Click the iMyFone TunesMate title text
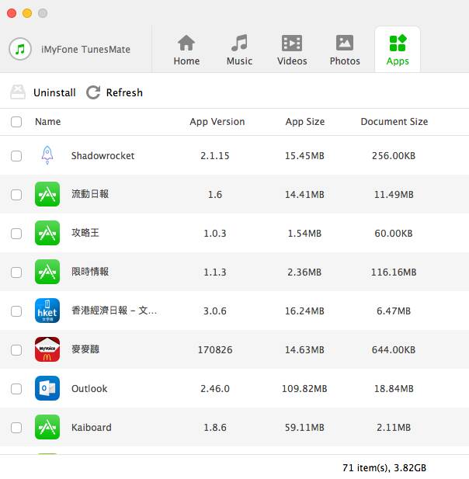 (85, 49)
